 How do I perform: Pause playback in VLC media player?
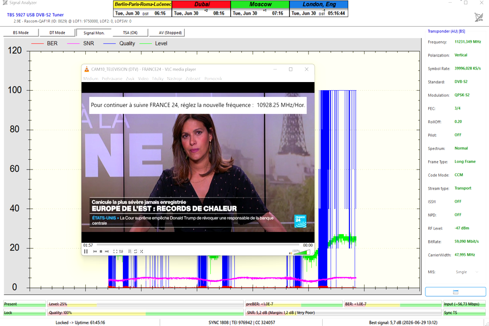[x=86, y=252]
